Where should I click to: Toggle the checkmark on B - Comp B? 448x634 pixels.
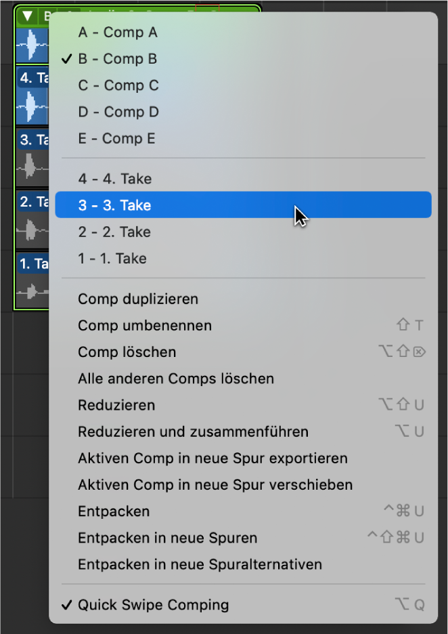click(x=118, y=59)
